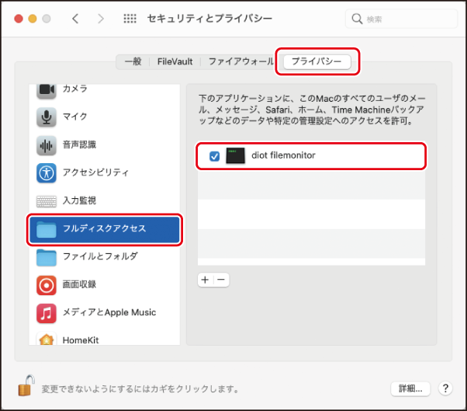Click the diot filemonitor terminal icon
467x411 pixels.
[235, 155]
